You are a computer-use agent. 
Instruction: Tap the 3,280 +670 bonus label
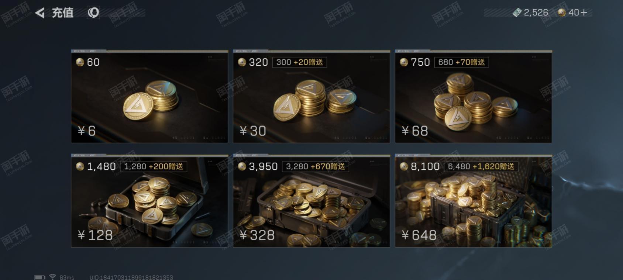pyautogui.click(x=316, y=167)
